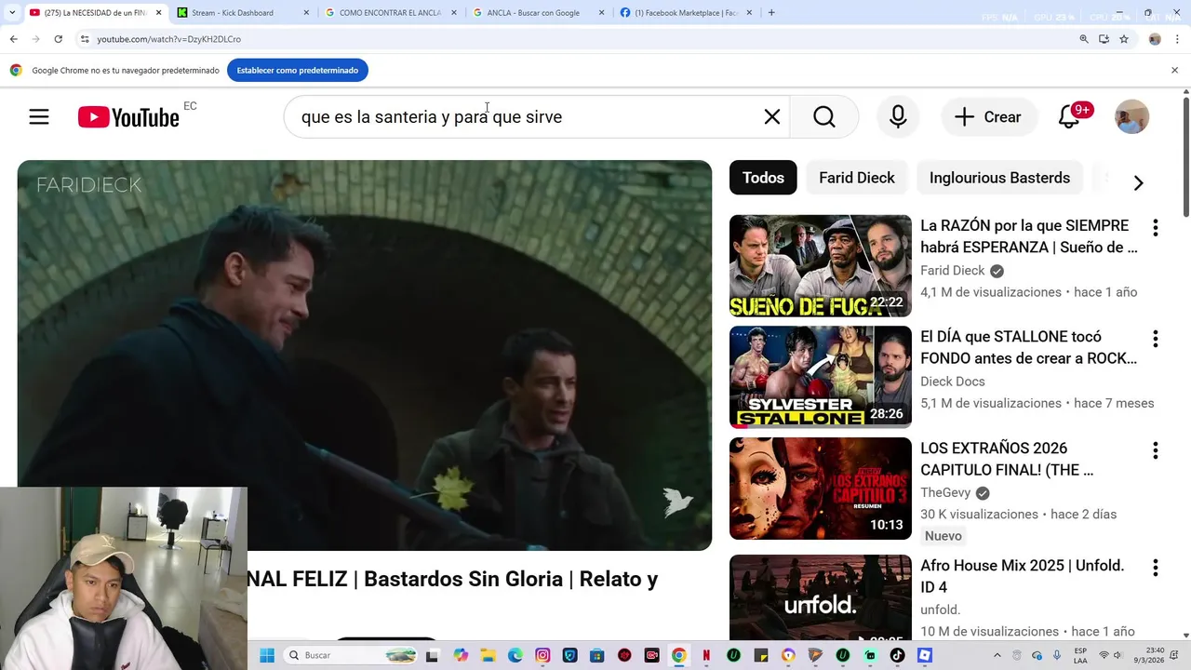Clear the YouTube search query

click(x=772, y=117)
